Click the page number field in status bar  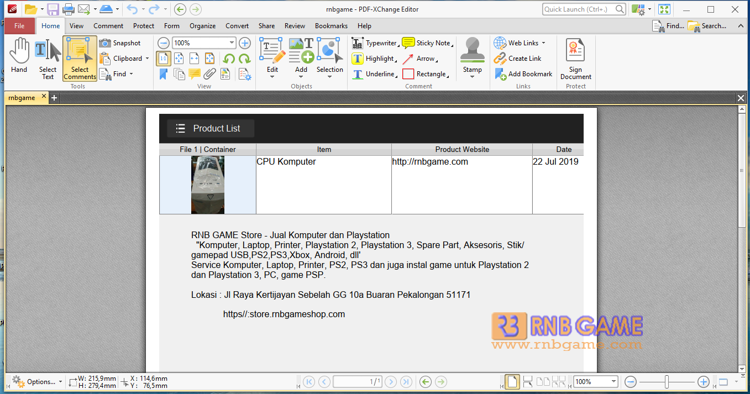tap(358, 382)
